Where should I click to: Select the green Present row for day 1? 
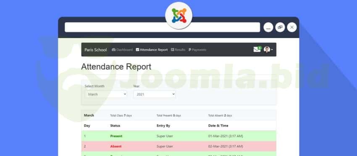(179, 136)
